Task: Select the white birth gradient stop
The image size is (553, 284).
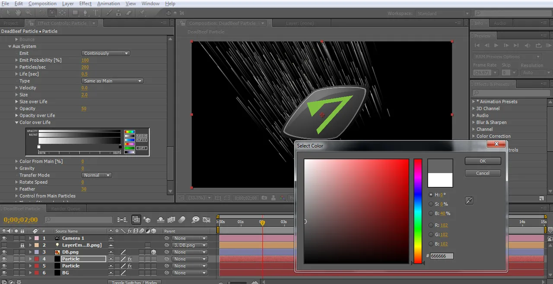Action: pyautogui.click(x=39, y=146)
